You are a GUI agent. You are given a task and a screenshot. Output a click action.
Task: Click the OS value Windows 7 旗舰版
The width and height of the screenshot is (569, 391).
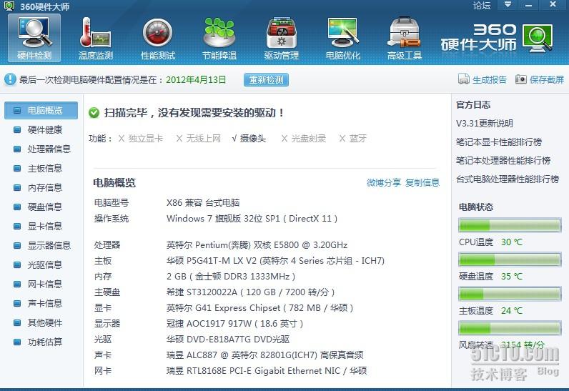(252, 218)
